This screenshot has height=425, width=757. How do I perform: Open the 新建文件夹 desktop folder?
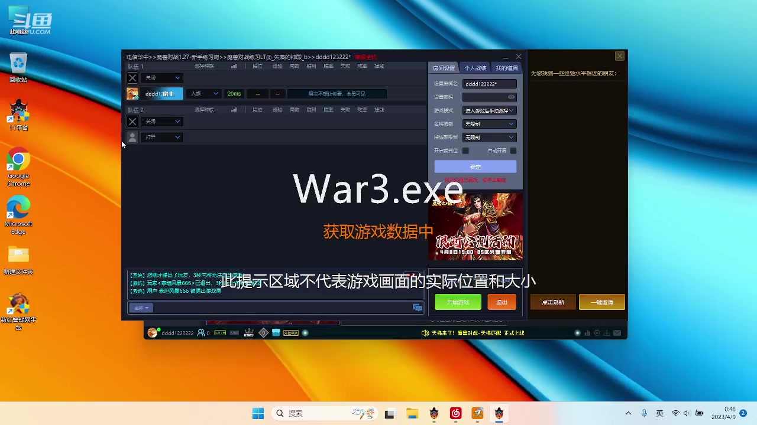18,260
